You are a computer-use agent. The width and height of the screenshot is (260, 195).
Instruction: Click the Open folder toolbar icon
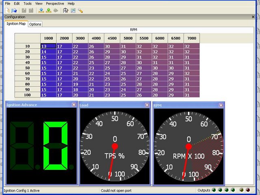click(14, 10)
